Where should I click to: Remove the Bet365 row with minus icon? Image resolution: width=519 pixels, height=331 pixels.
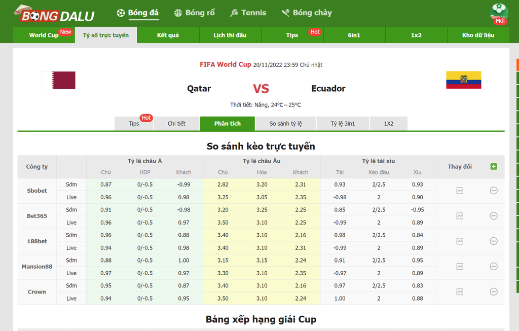pyautogui.click(x=494, y=216)
